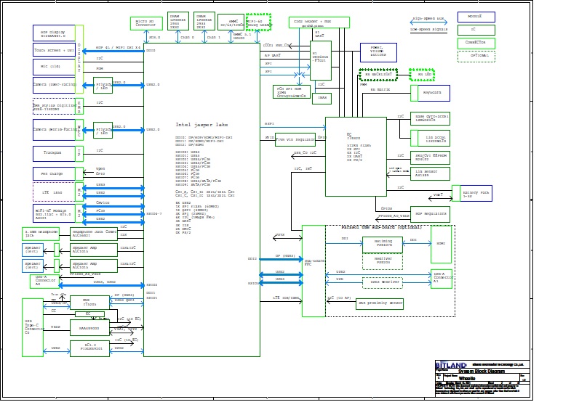Select the Touch screen block

tap(54, 50)
